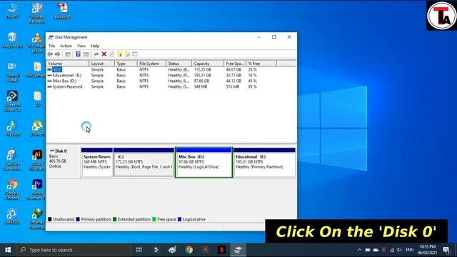Screen dimensions: 457x257
Task: Sort by the Status column header
Action: point(179,64)
